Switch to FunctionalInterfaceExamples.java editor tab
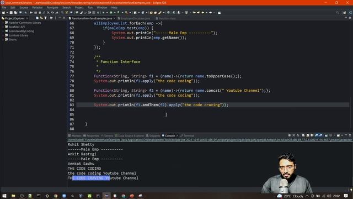 point(92,18)
